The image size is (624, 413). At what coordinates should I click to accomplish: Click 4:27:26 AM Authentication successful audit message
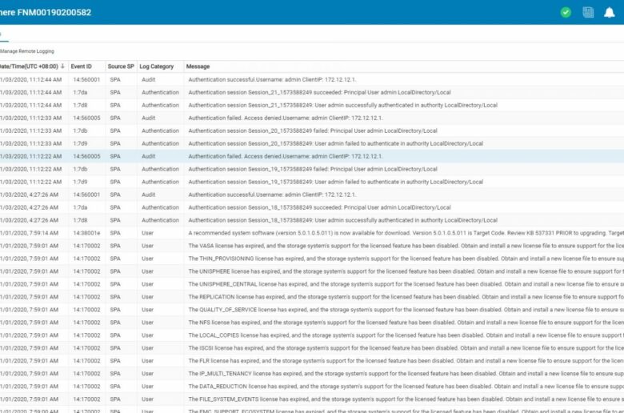[272, 194]
